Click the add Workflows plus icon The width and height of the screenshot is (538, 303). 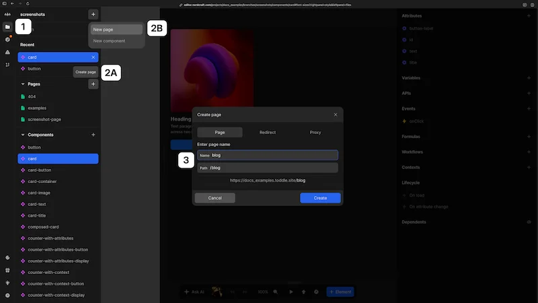point(529,152)
